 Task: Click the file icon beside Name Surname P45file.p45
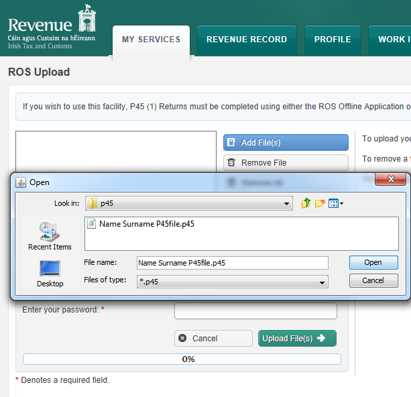point(91,224)
